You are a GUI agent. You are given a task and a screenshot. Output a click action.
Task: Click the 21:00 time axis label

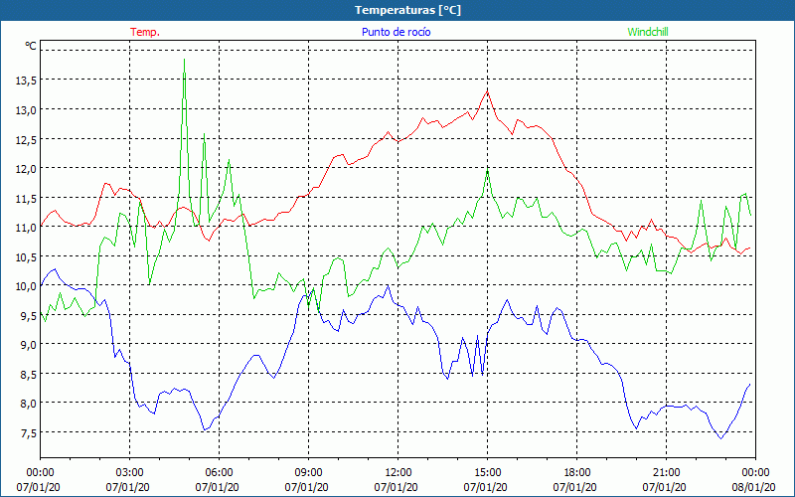coord(666,472)
